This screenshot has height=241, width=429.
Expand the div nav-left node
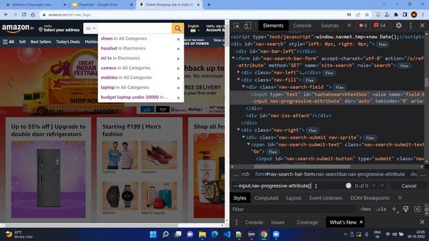(239, 72)
